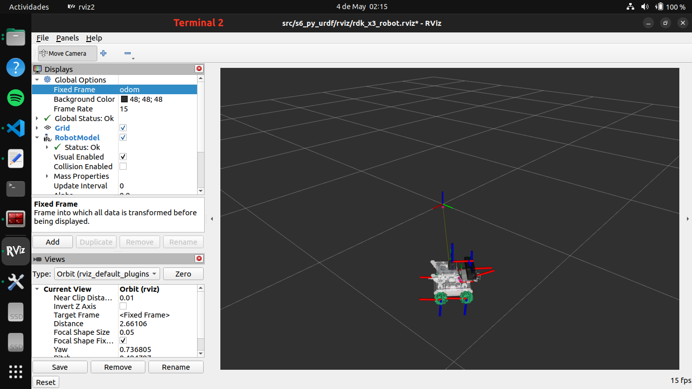
Task: Click the Add display button
Action: tap(53, 242)
